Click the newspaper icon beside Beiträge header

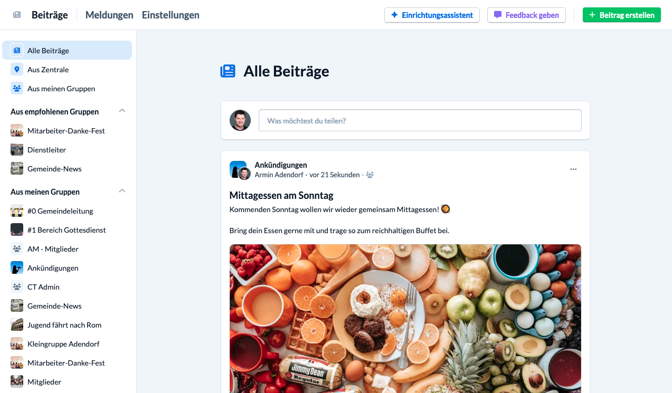pos(17,15)
